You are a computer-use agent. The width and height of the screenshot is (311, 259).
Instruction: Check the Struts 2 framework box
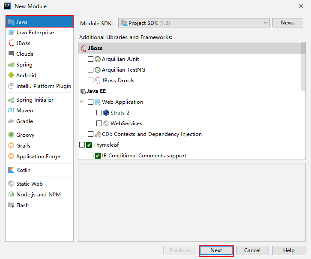[x=99, y=113]
